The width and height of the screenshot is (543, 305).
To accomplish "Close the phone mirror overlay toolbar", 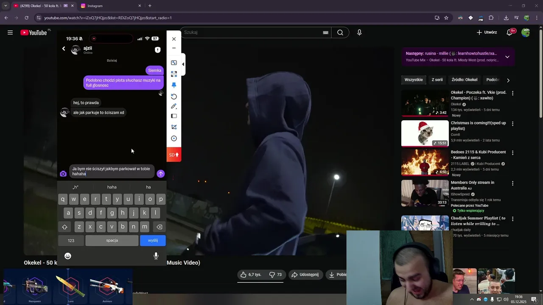I will click(174, 39).
